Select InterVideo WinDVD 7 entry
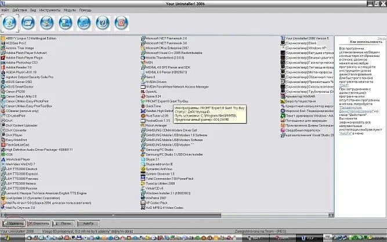This screenshot has width=387, height=242. (18, 164)
